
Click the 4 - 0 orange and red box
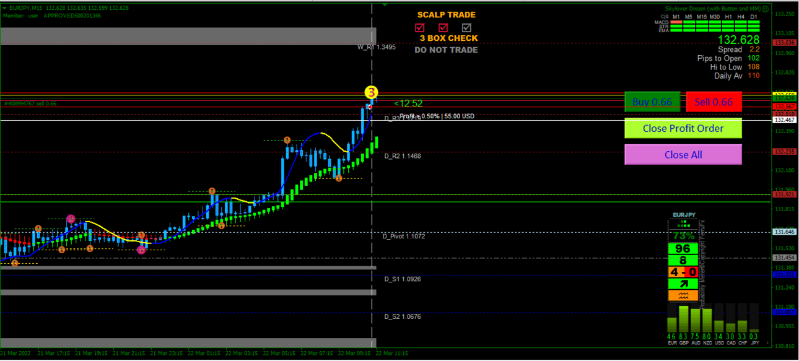coord(682,272)
